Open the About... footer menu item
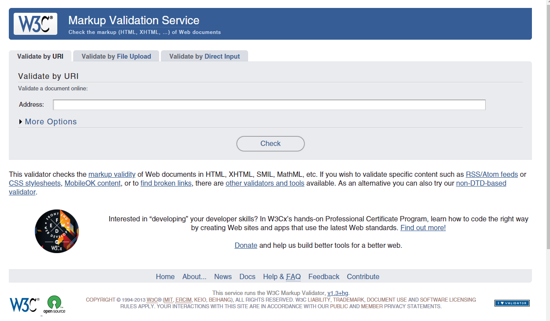Viewport: 550px width, 321px height. (x=194, y=277)
